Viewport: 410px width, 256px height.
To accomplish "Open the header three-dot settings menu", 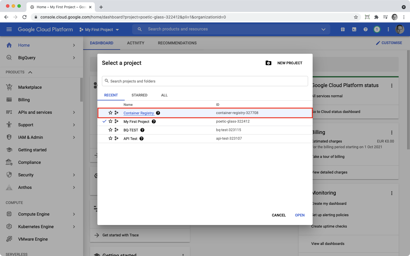I will tap(388, 29).
